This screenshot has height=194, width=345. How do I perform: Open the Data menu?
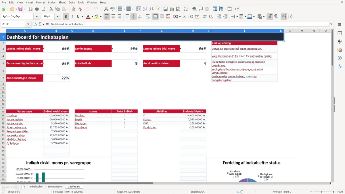point(72,2)
